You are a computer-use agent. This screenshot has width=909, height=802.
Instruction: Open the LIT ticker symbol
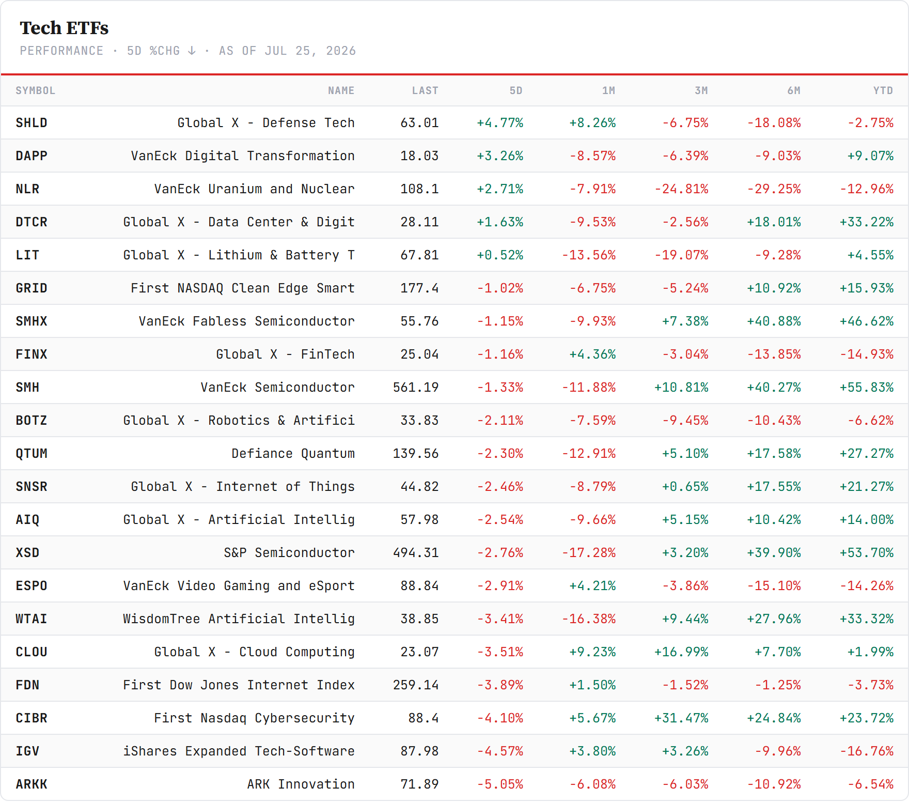pyautogui.click(x=27, y=255)
